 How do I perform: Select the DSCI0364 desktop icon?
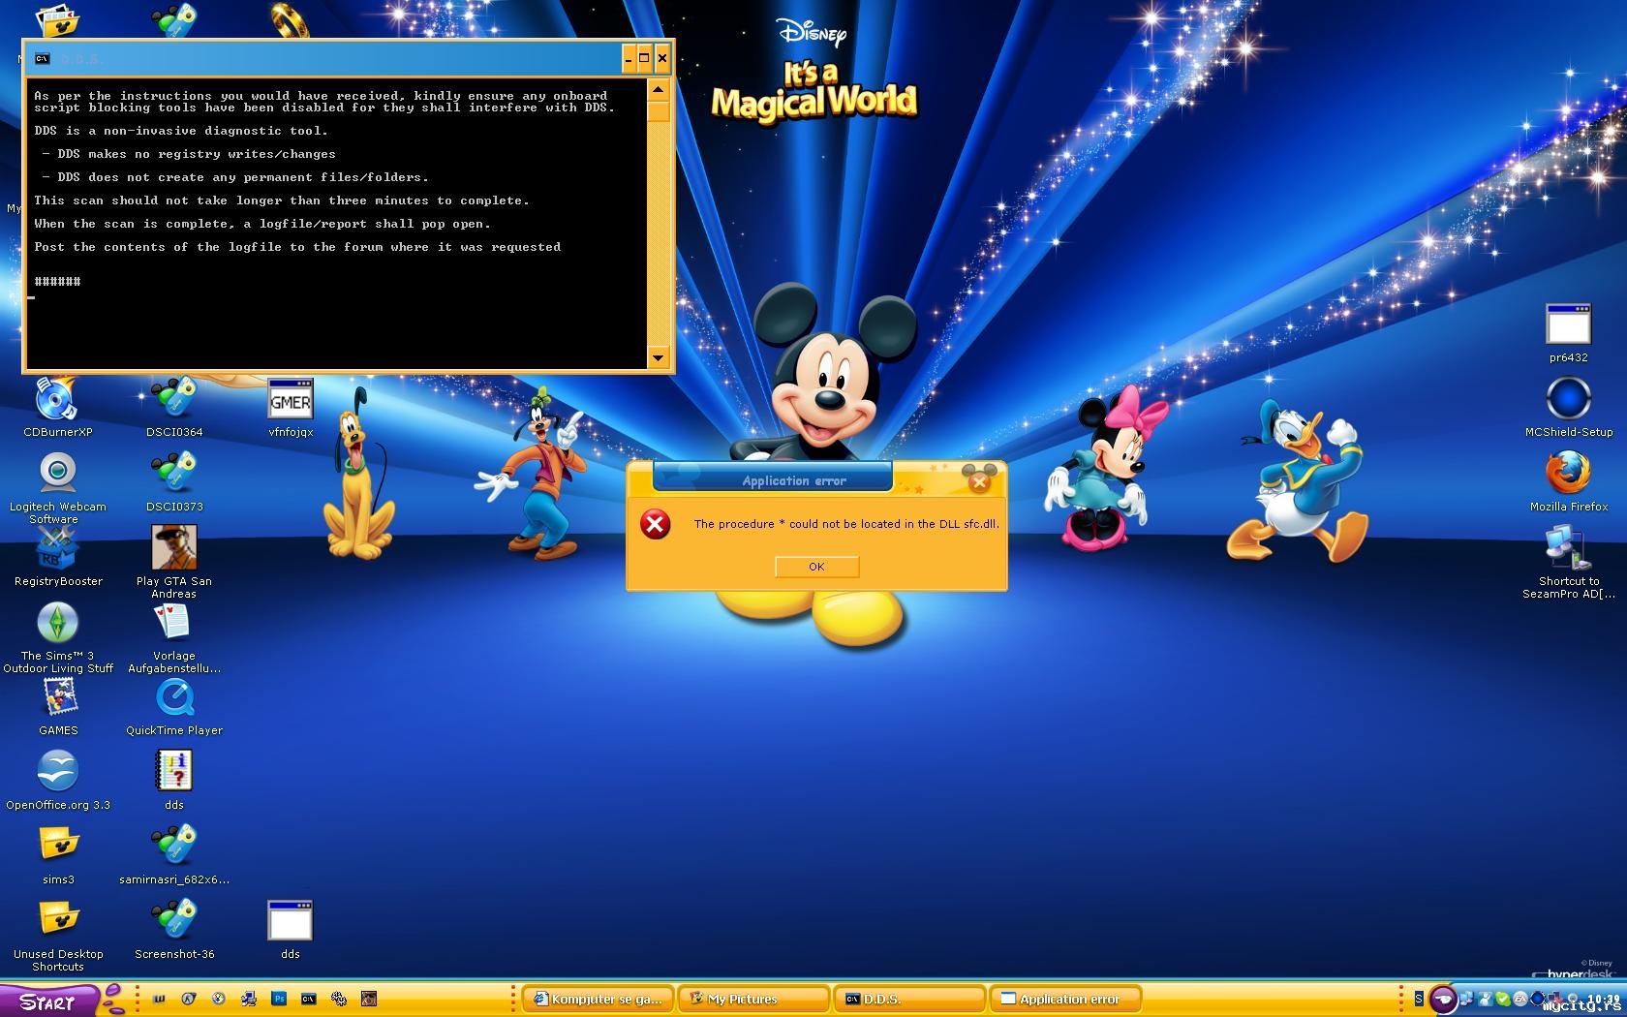tap(174, 409)
